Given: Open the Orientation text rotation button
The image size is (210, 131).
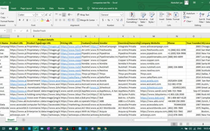Looking at the screenshot, I should coord(70,14).
